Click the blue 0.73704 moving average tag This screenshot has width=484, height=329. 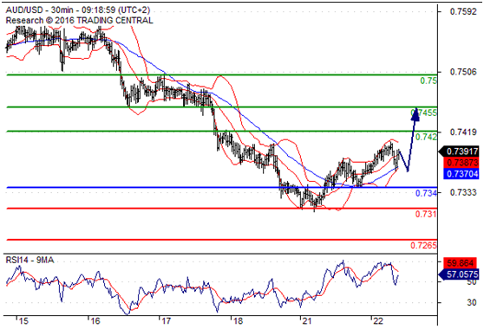coord(461,174)
